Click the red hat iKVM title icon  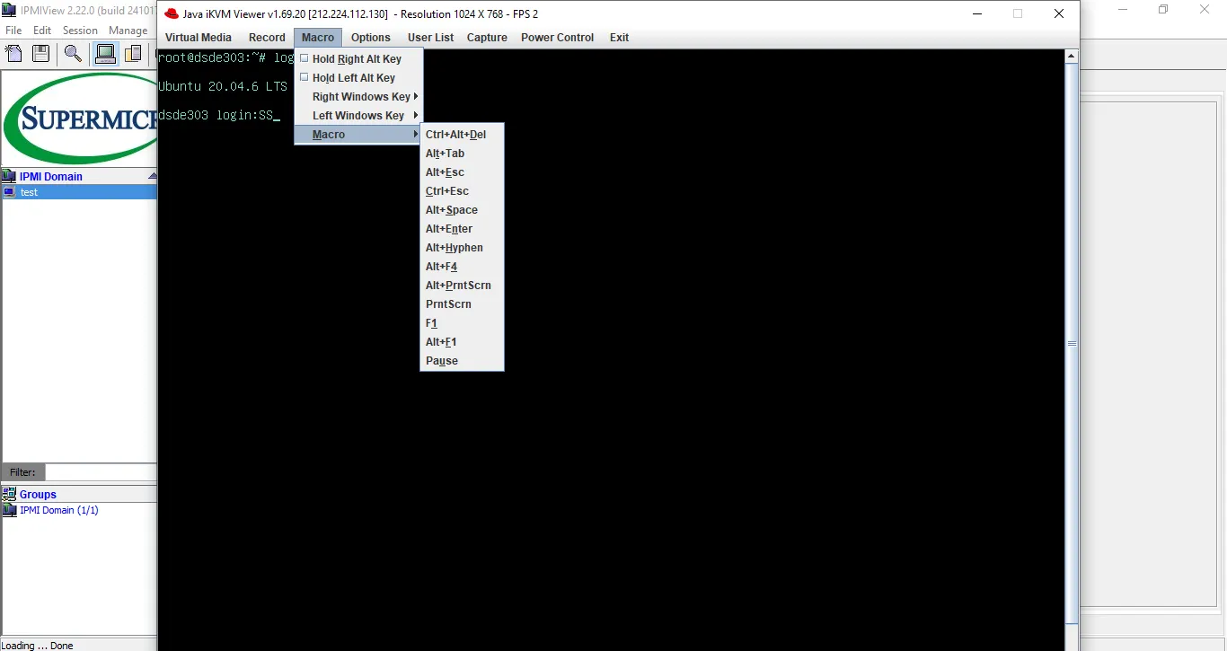tap(172, 13)
